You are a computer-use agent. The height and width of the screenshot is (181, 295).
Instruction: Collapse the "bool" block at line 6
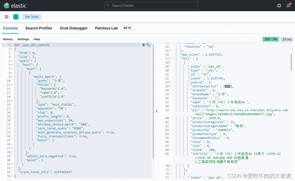point(12,65)
